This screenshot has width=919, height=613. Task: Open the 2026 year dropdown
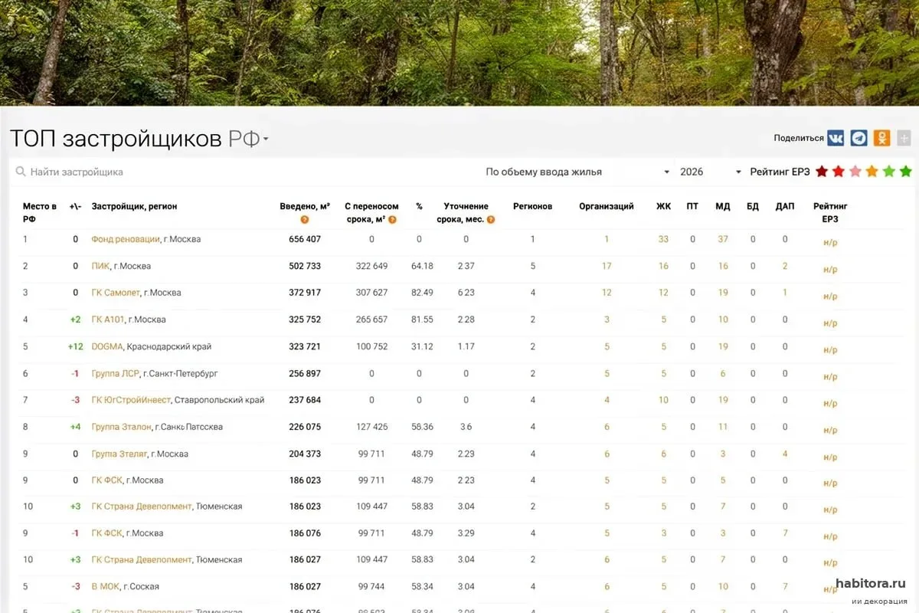tap(711, 172)
